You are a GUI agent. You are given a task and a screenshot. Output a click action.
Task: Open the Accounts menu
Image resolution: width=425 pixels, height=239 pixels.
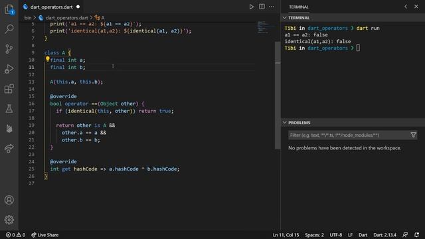point(9,200)
